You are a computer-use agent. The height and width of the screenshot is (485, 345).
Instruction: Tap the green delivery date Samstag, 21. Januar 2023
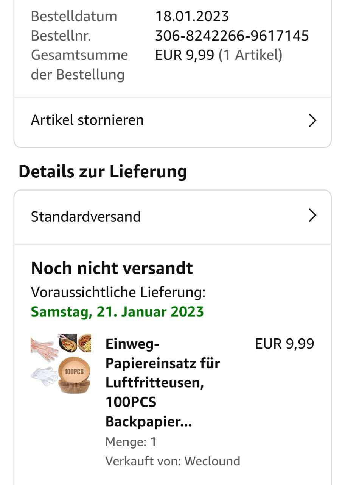(117, 312)
